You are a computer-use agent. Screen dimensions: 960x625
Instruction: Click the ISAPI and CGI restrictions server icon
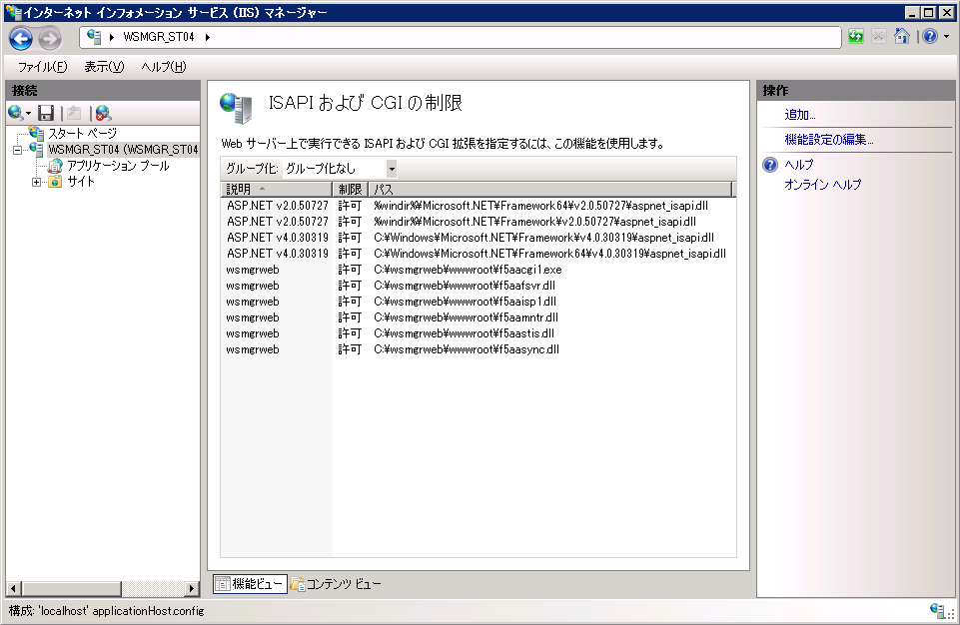236,107
